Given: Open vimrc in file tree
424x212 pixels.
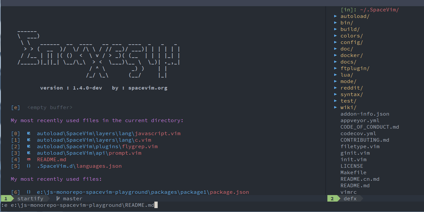Looking at the screenshot, I should pyautogui.click(x=349, y=192).
